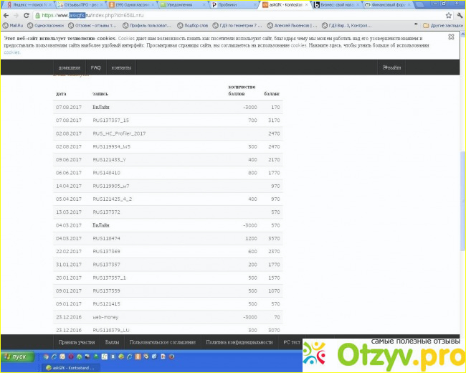Click the 'Правила участия' footer link
The width and height of the screenshot is (466, 373).
point(76,342)
